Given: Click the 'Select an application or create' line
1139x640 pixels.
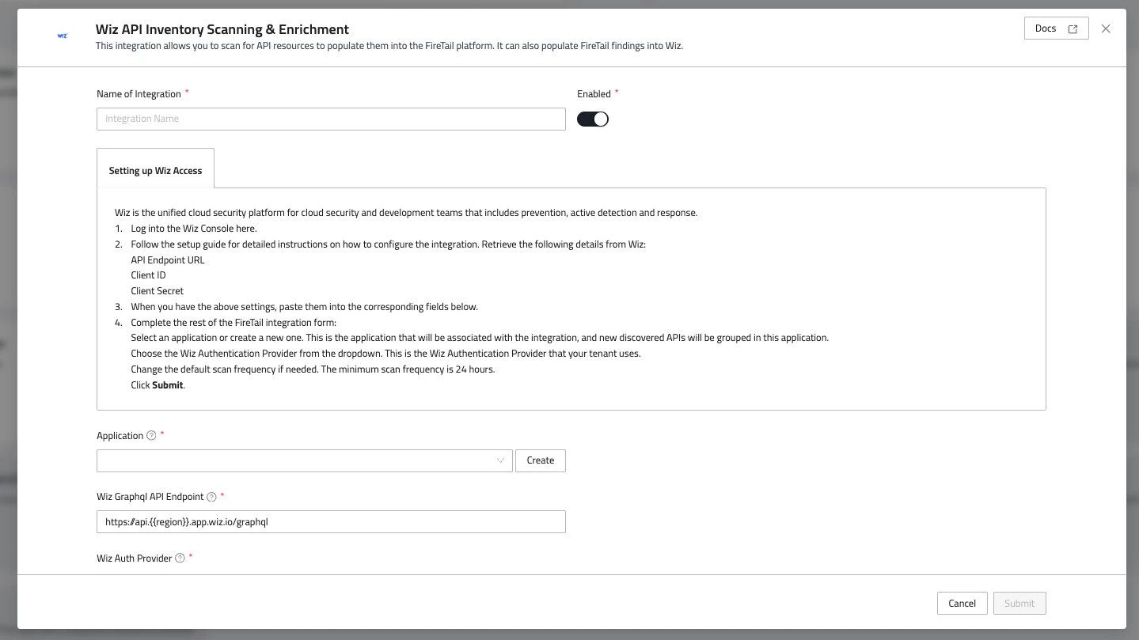Looking at the screenshot, I should [x=480, y=338].
